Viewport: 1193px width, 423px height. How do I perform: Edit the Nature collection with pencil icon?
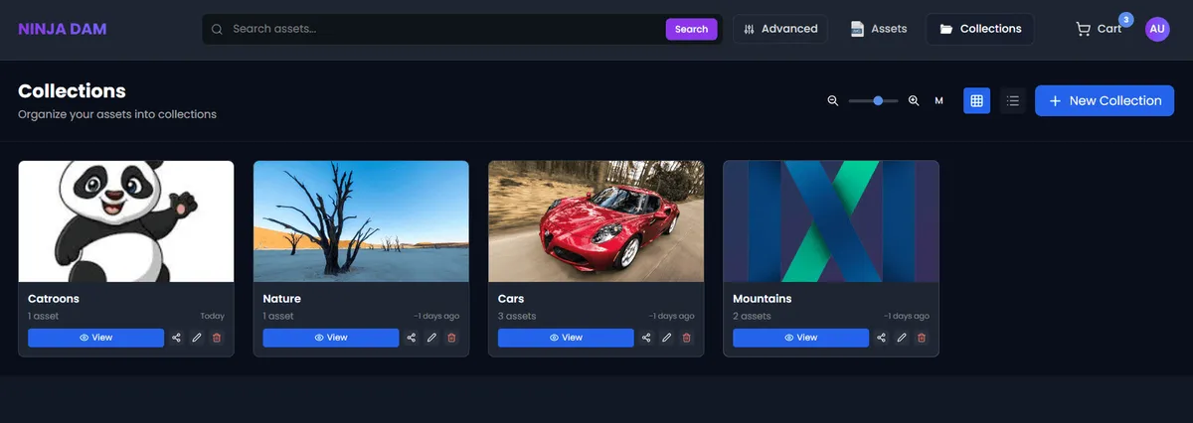click(x=431, y=338)
